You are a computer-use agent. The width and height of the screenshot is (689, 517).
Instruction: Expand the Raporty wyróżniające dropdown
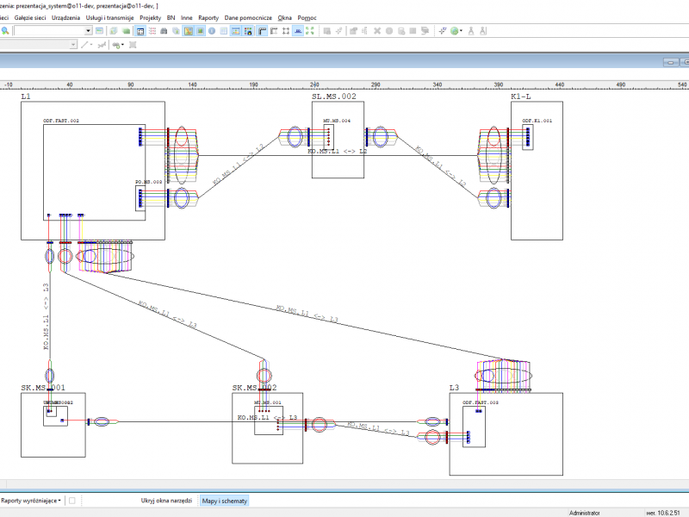click(x=31, y=501)
